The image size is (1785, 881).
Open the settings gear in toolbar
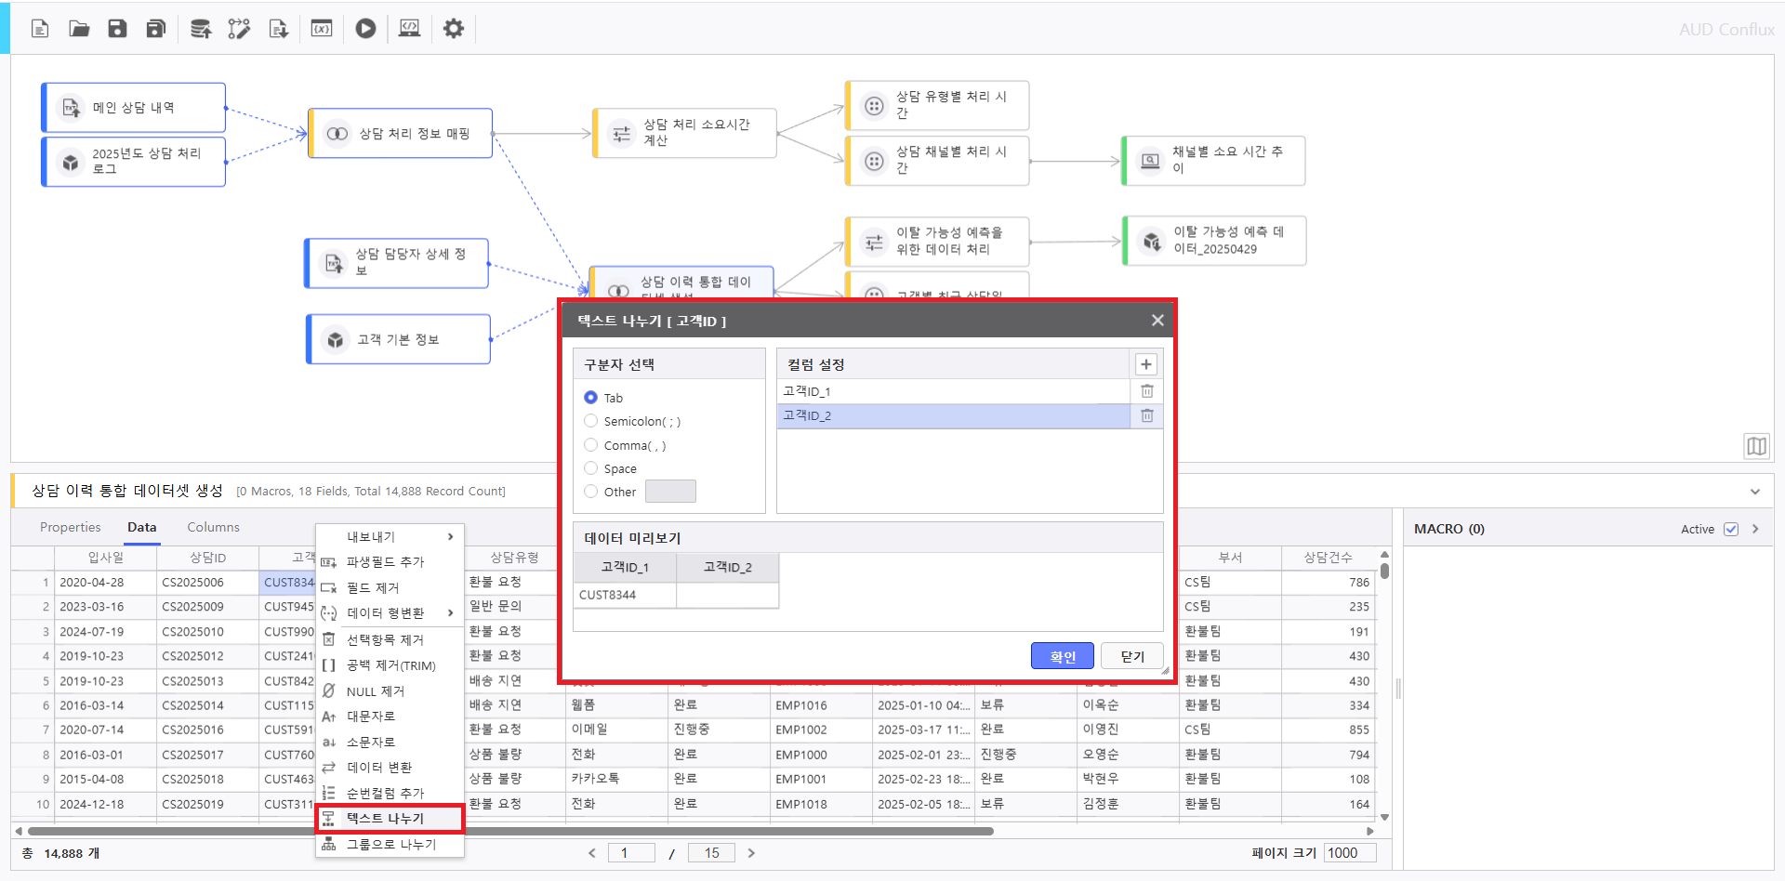coord(453,29)
